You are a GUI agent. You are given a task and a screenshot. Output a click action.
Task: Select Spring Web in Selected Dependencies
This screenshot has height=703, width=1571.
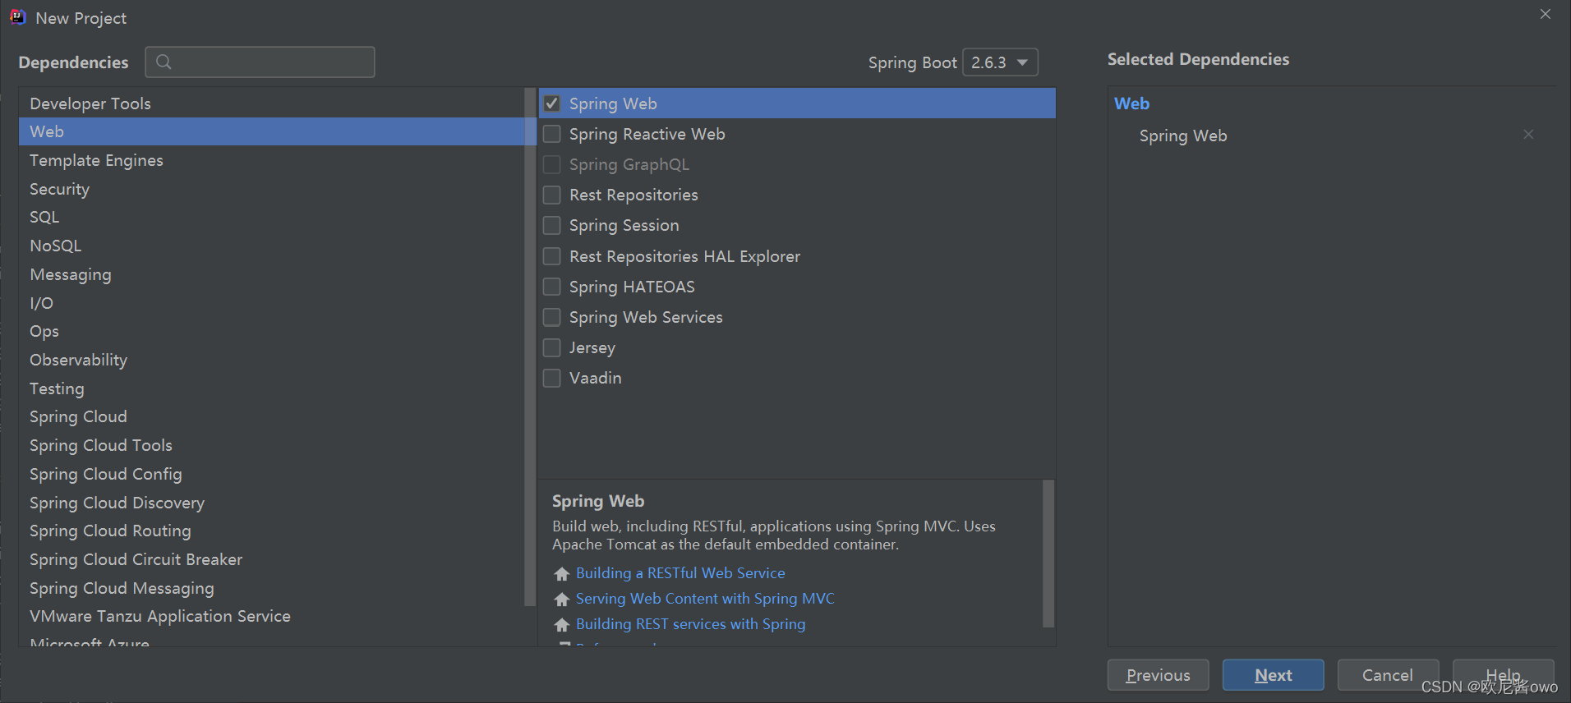tap(1183, 136)
